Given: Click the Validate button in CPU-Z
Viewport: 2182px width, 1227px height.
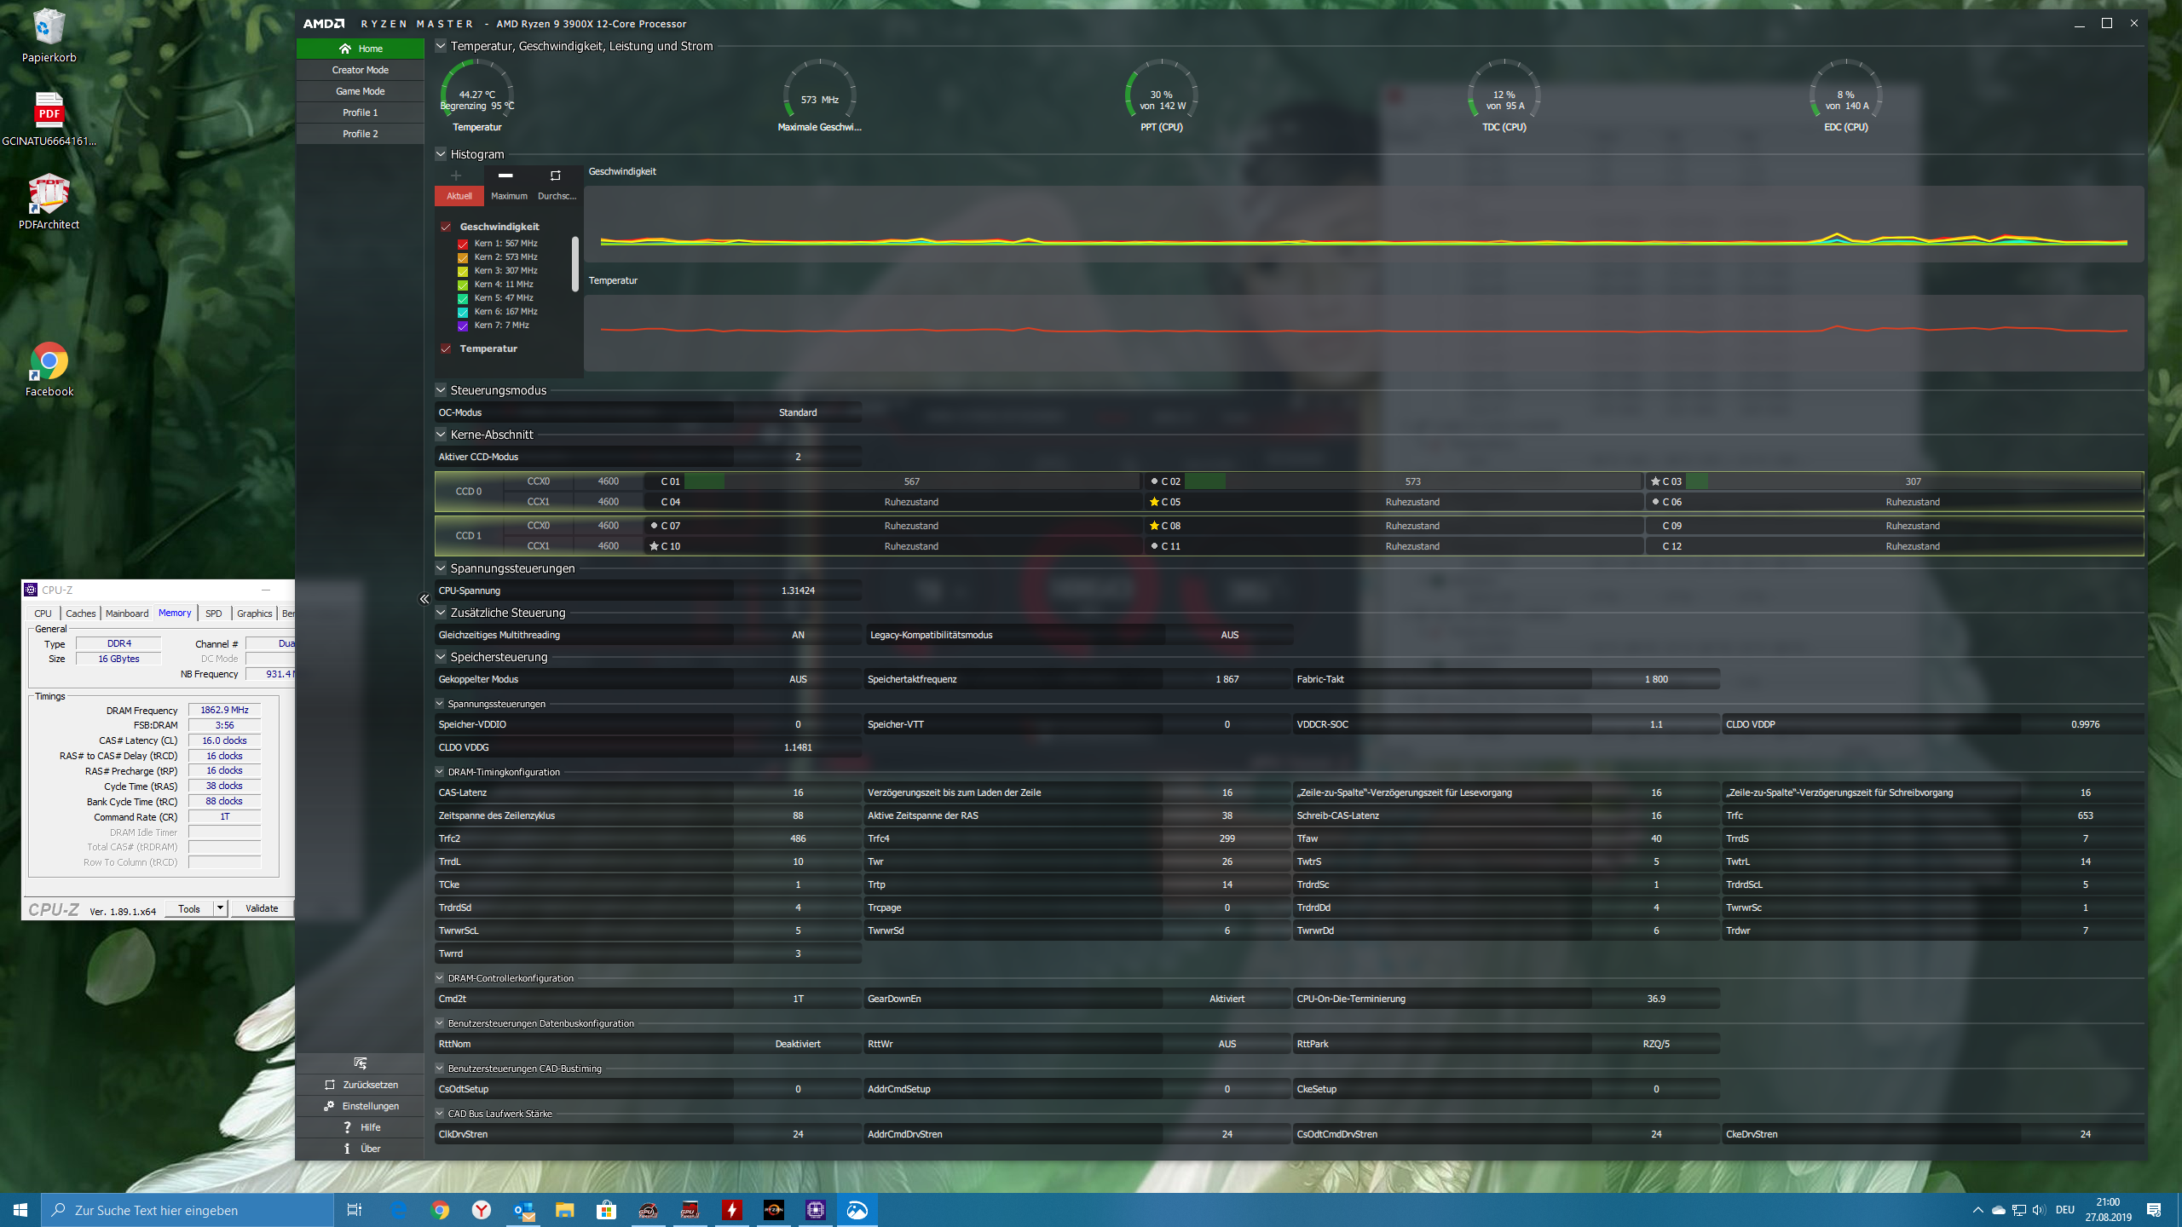Looking at the screenshot, I should [262, 908].
